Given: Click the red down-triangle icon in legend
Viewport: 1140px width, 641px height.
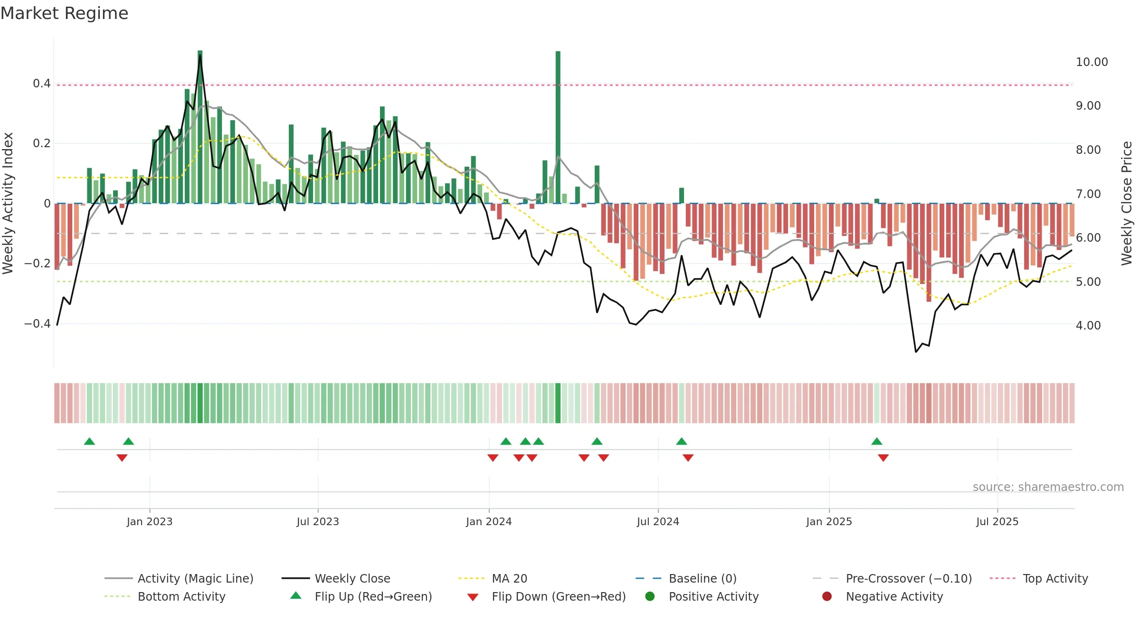Looking at the screenshot, I should coord(473,597).
